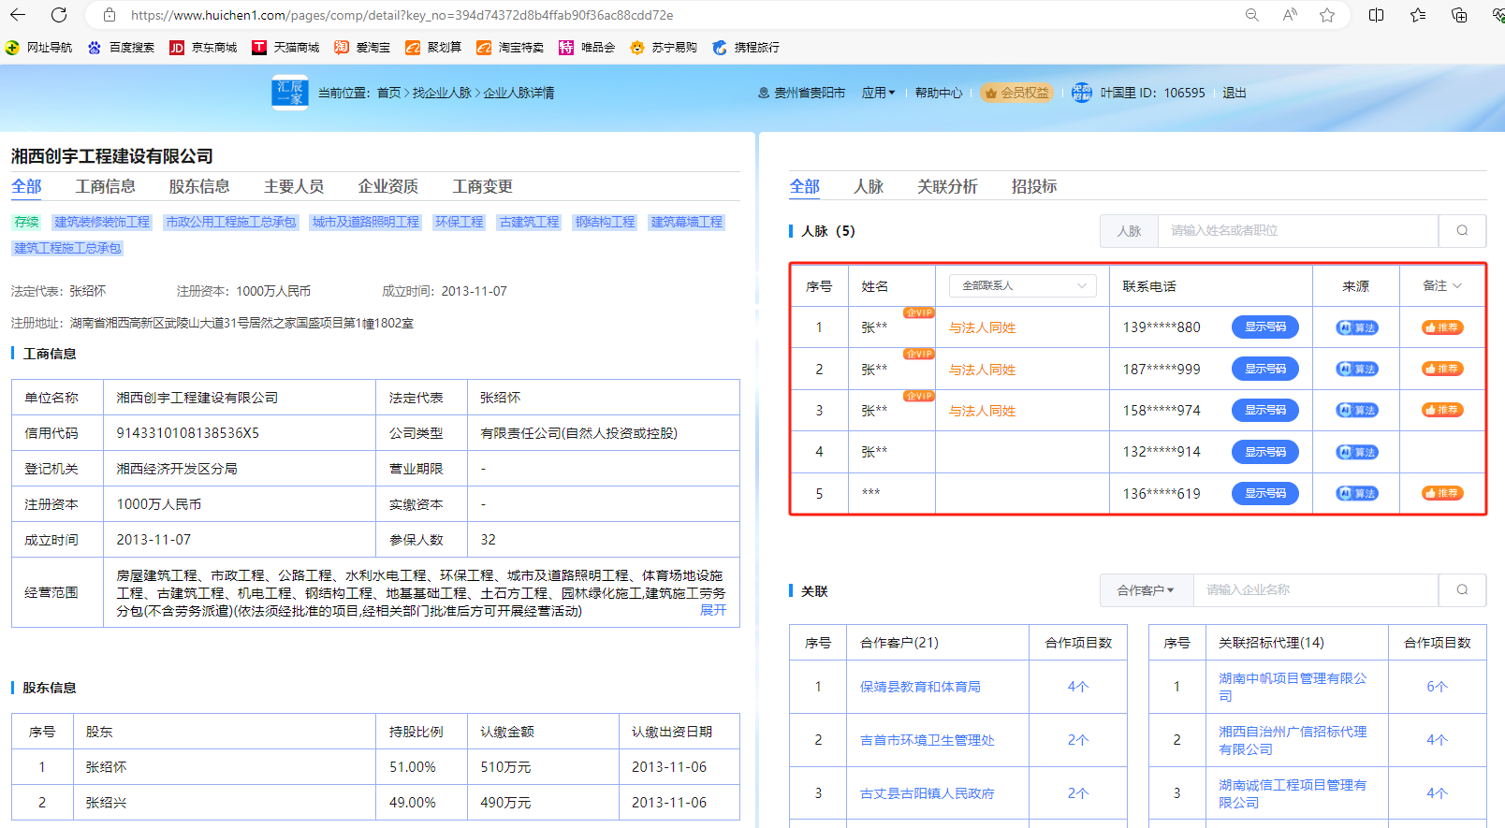The width and height of the screenshot is (1505, 828).
Task: Open 苏宁易购 bookmark
Action: click(664, 47)
